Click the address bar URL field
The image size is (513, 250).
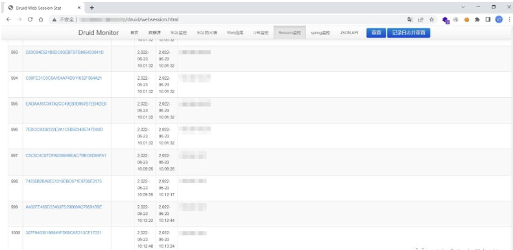pyautogui.click(x=229, y=19)
